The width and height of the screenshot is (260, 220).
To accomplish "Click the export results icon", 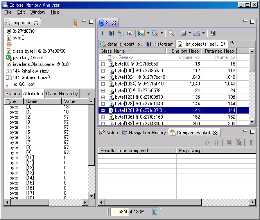I will tap(197, 34).
